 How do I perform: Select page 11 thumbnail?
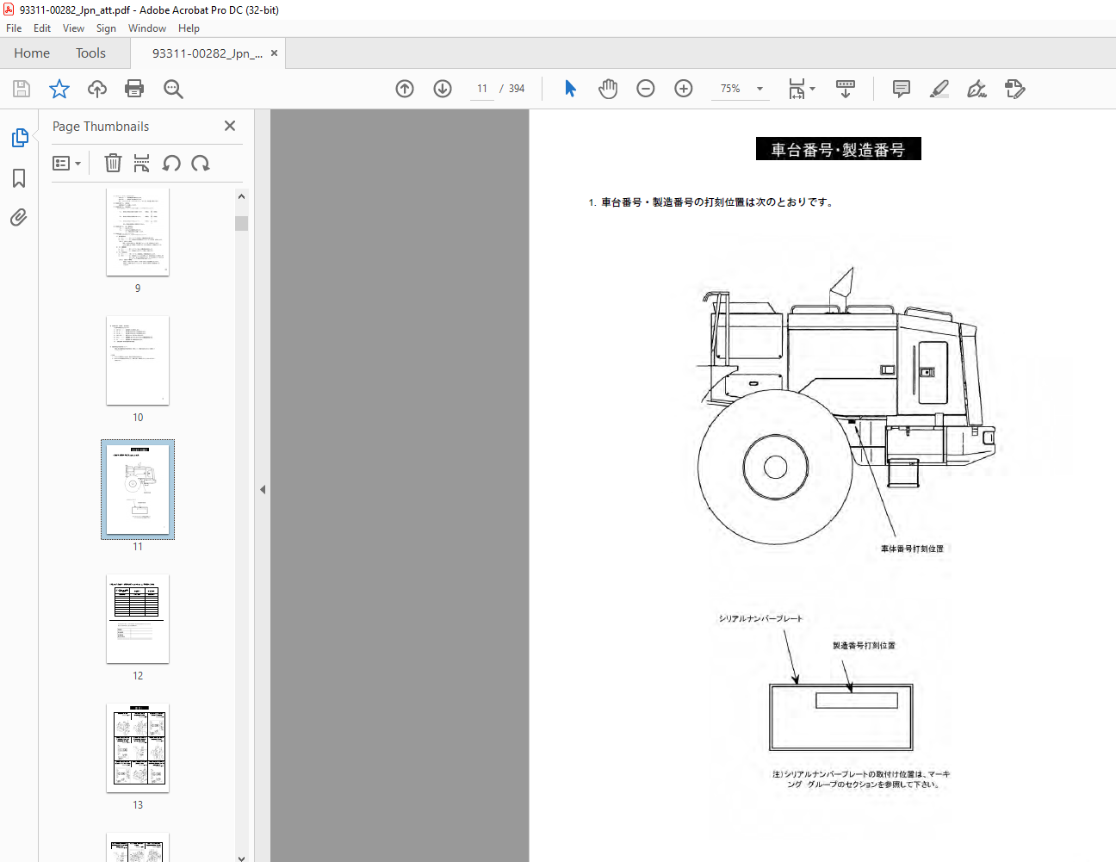click(x=138, y=489)
